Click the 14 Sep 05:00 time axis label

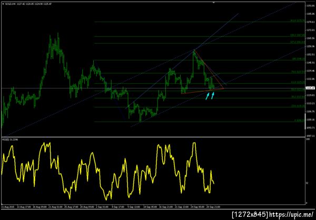click(150, 207)
